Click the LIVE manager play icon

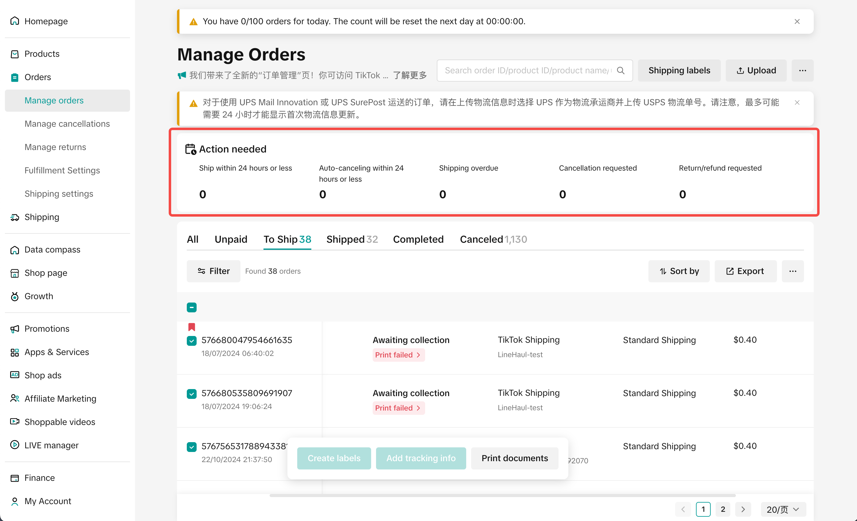(x=15, y=445)
